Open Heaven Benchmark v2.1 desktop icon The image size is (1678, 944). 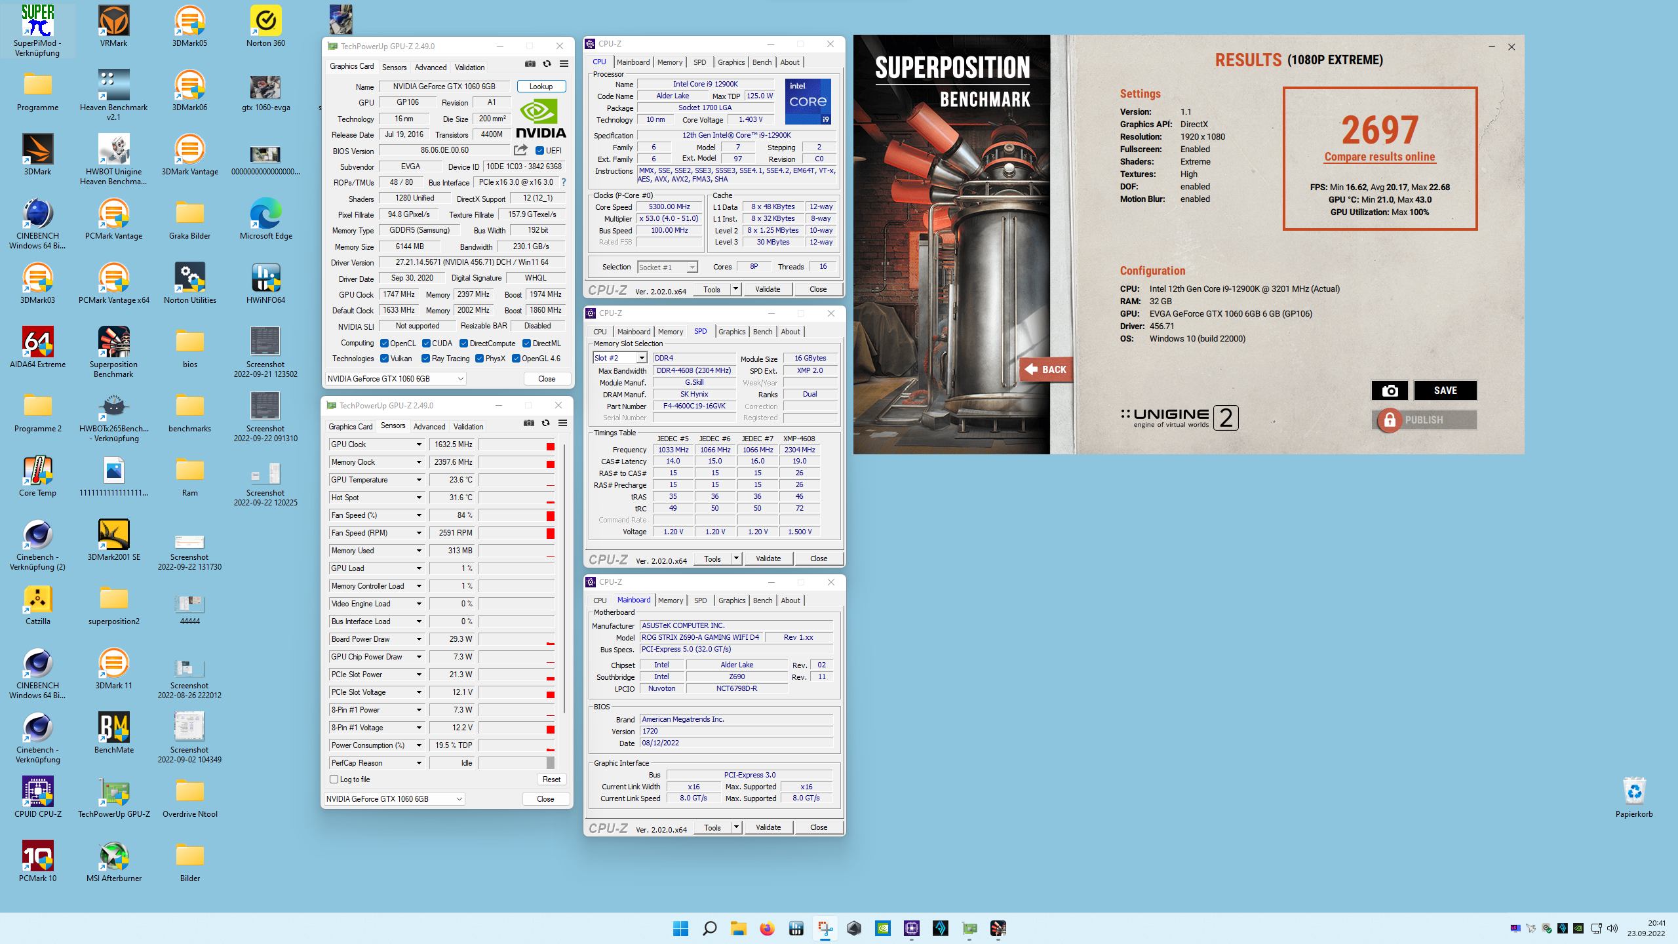(113, 94)
